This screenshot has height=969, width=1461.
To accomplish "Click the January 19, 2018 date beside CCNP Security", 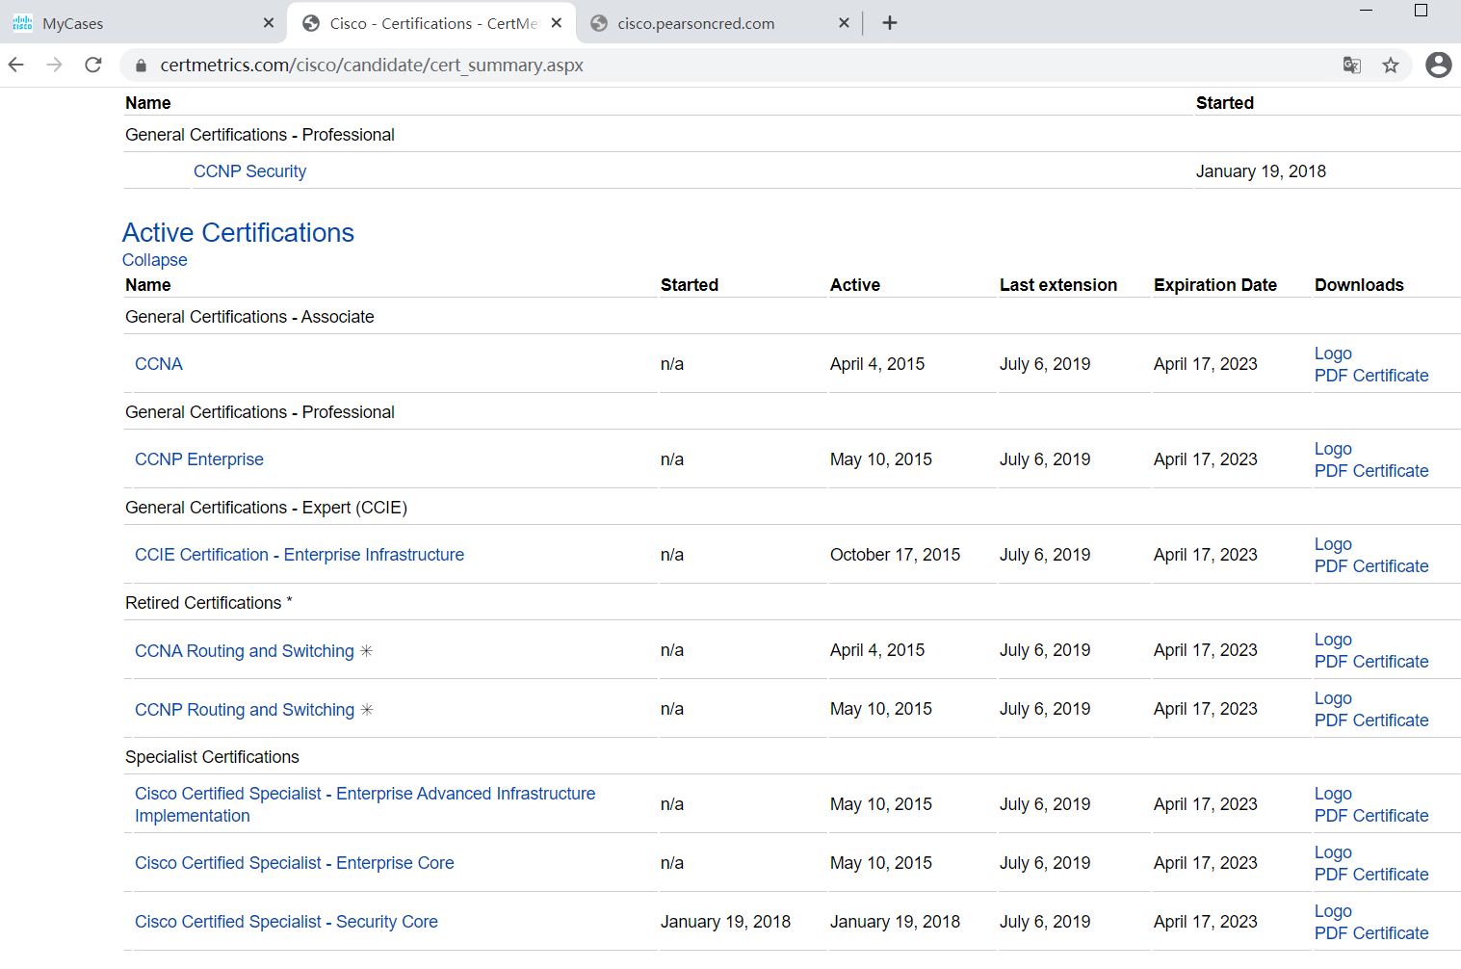I will 1261,171.
